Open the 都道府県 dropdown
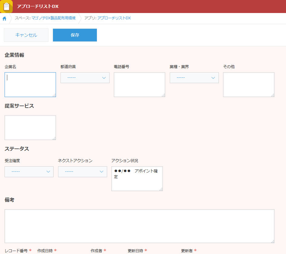286x254 pixels. [x=85, y=78]
